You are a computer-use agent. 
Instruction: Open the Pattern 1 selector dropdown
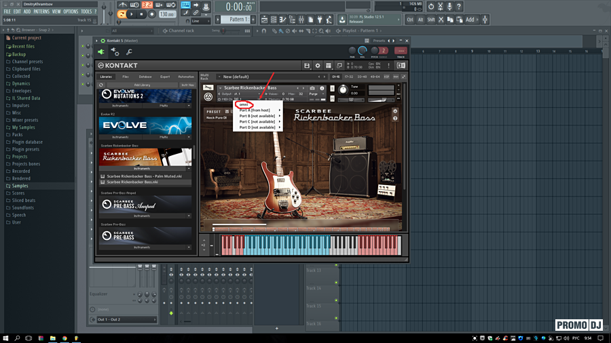(x=239, y=20)
